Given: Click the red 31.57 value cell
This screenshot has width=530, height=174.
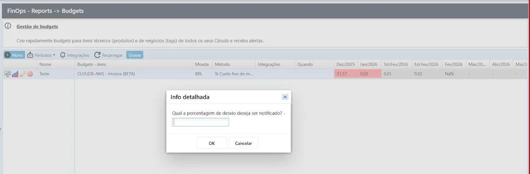Looking at the screenshot, I should 346,74.
